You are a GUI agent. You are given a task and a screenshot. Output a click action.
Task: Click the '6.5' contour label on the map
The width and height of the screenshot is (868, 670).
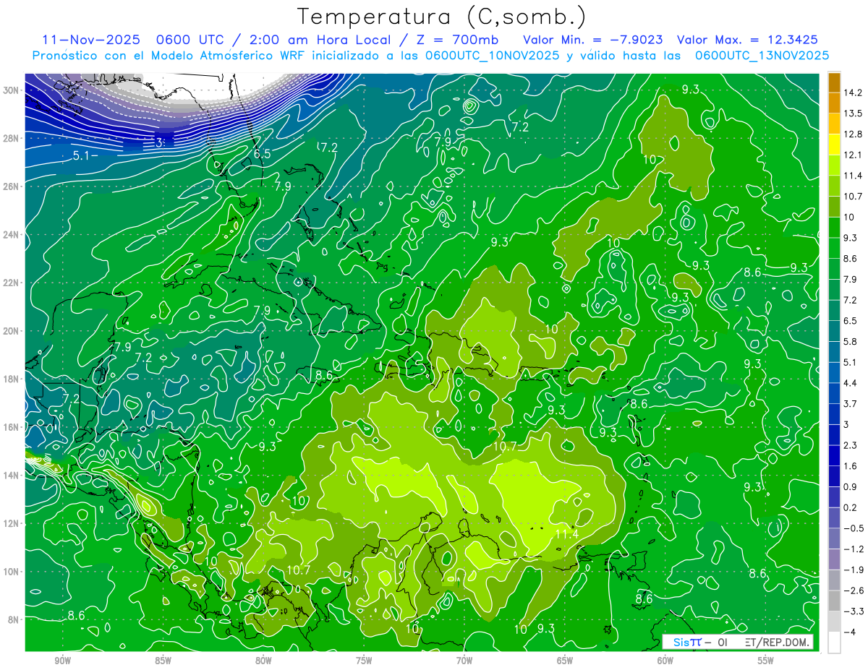tap(263, 154)
